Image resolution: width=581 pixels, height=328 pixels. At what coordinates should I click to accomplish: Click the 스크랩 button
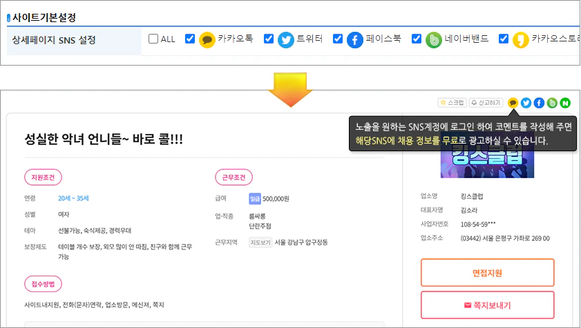(452, 103)
